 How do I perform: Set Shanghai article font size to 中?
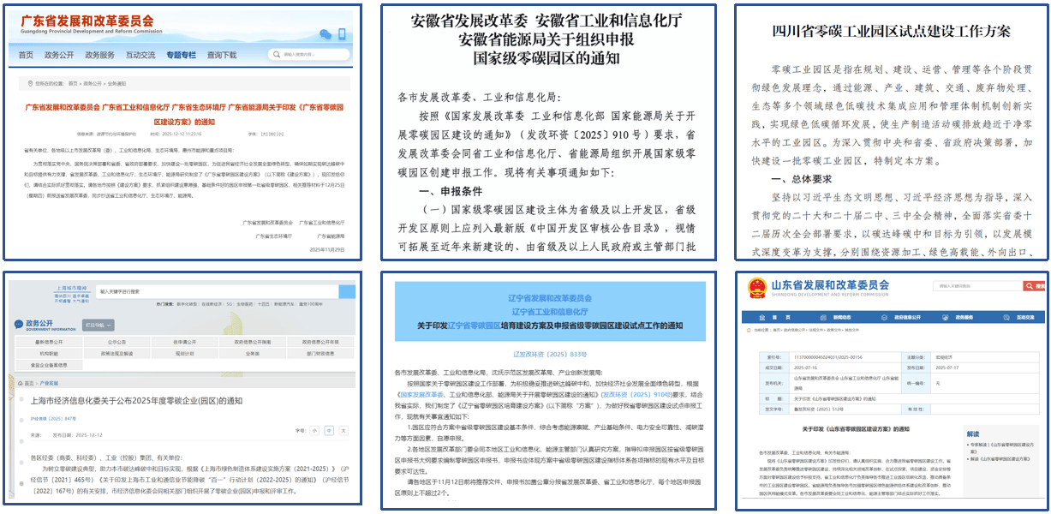point(328,429)
